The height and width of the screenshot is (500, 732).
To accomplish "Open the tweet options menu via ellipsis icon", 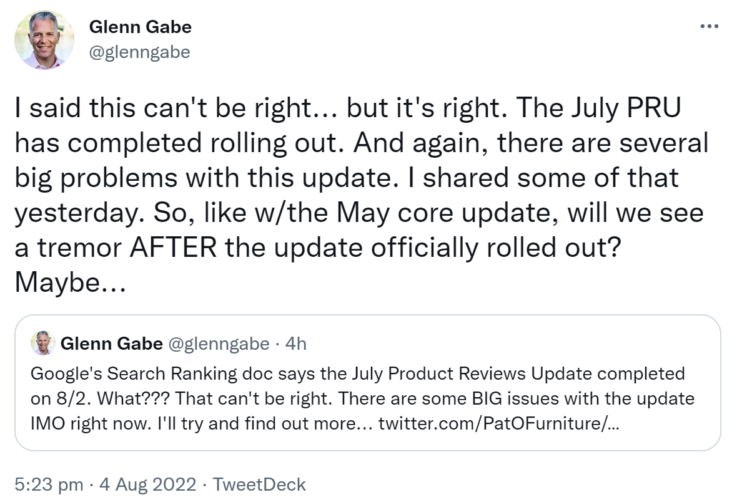I will (x=709, y=26).
